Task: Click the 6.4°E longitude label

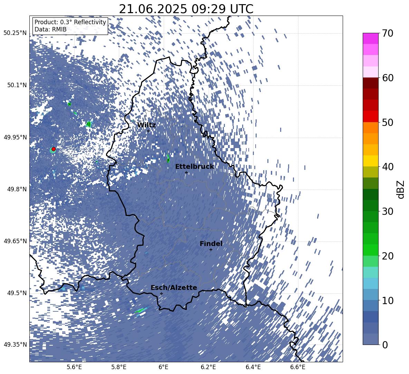Action: [x=253, y=367]
